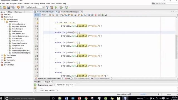Switch to the Services tab
The image size is (178, 100).
coord(18,12)
